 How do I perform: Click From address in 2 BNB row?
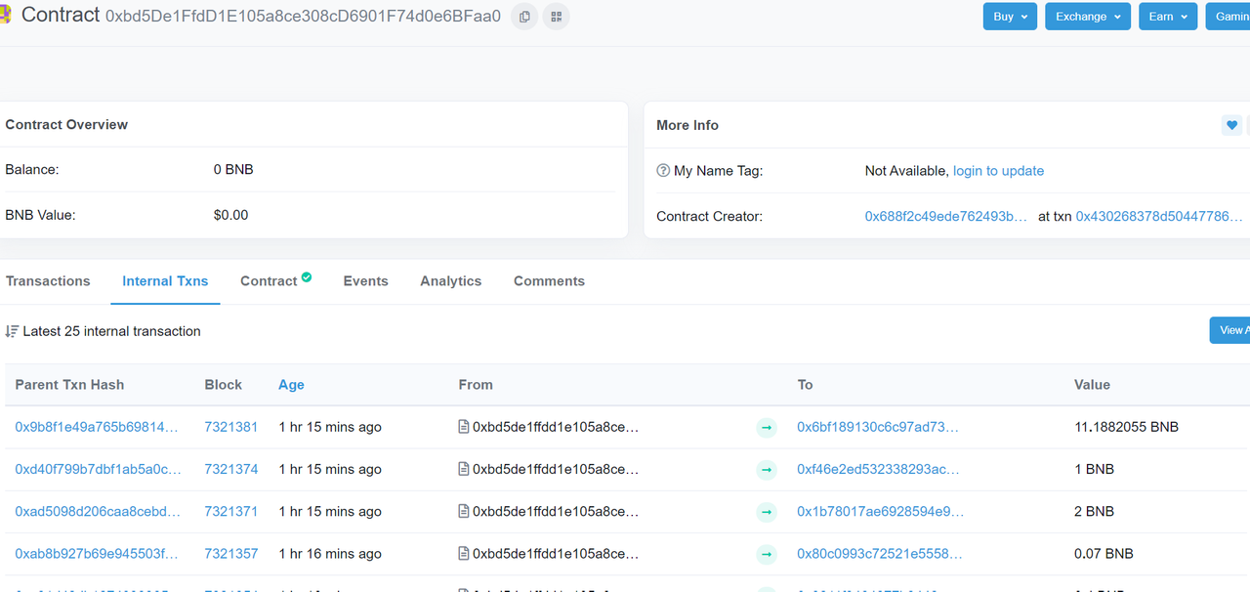click(x=556, y=511)
